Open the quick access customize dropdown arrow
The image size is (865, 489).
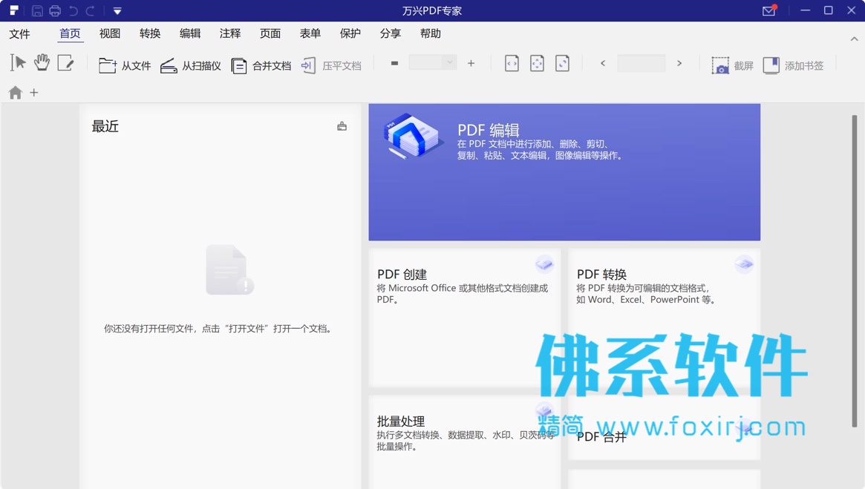tap(117, 11)
